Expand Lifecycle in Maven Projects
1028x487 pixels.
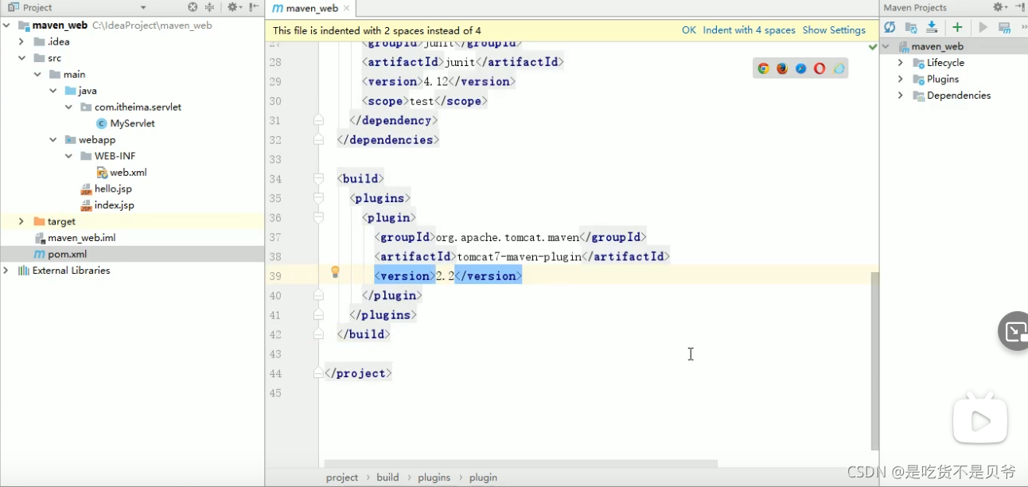click(x=901, y=63)
